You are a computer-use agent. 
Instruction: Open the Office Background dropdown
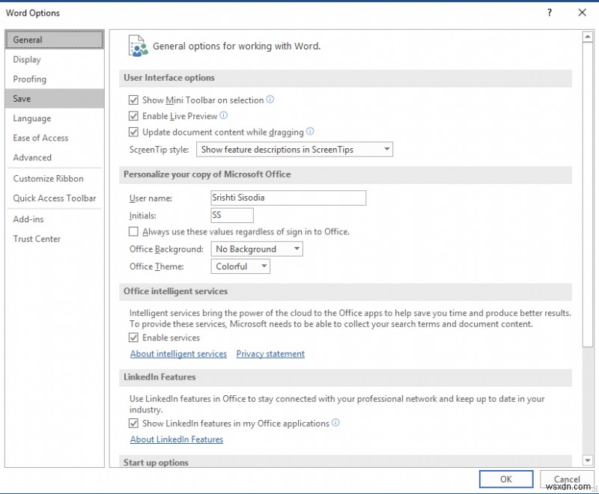coord(297,248)
